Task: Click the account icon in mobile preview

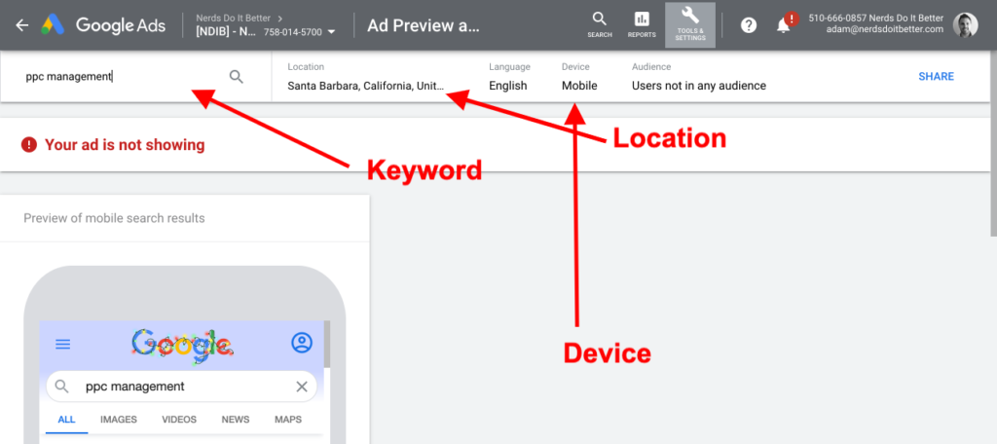Action: (x=302, y=344)
